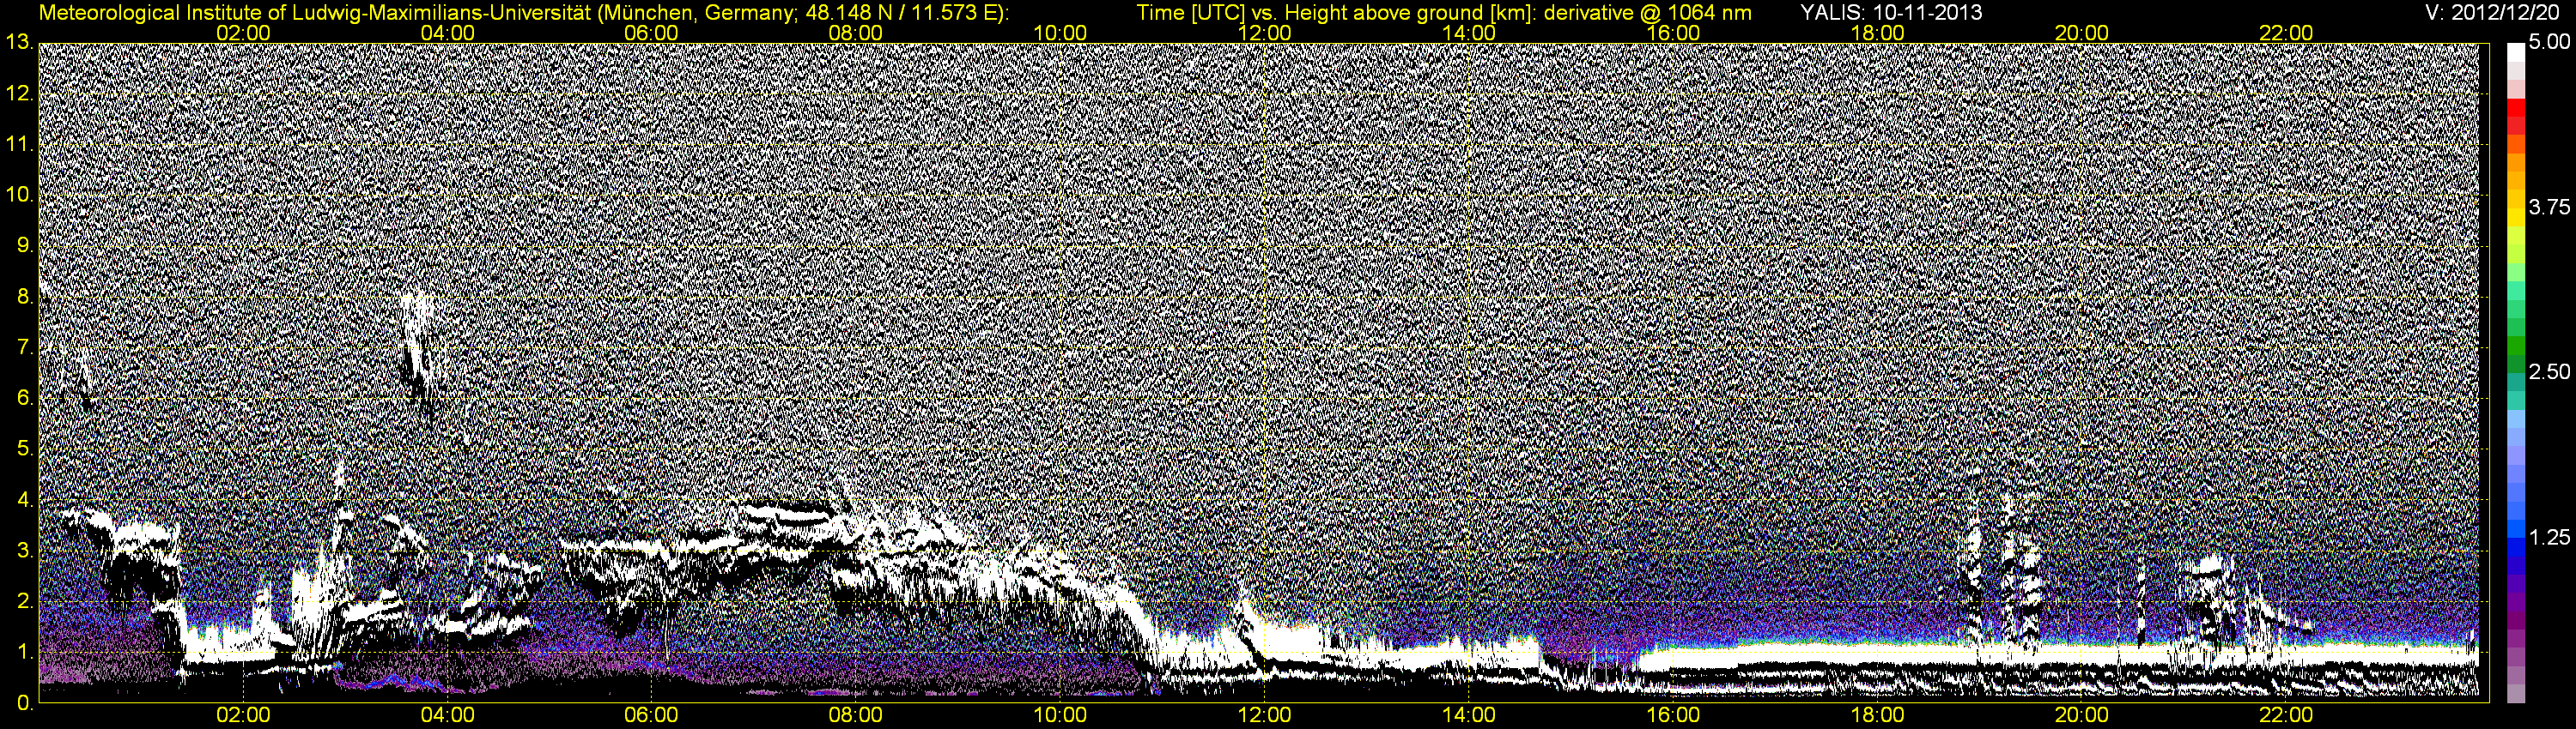Click the 1.25 colorbar value

[2549, 537]
